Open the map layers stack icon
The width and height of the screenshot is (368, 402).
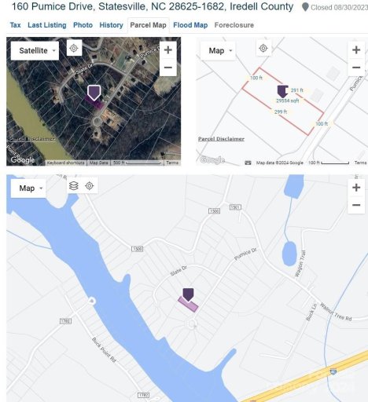74,186
